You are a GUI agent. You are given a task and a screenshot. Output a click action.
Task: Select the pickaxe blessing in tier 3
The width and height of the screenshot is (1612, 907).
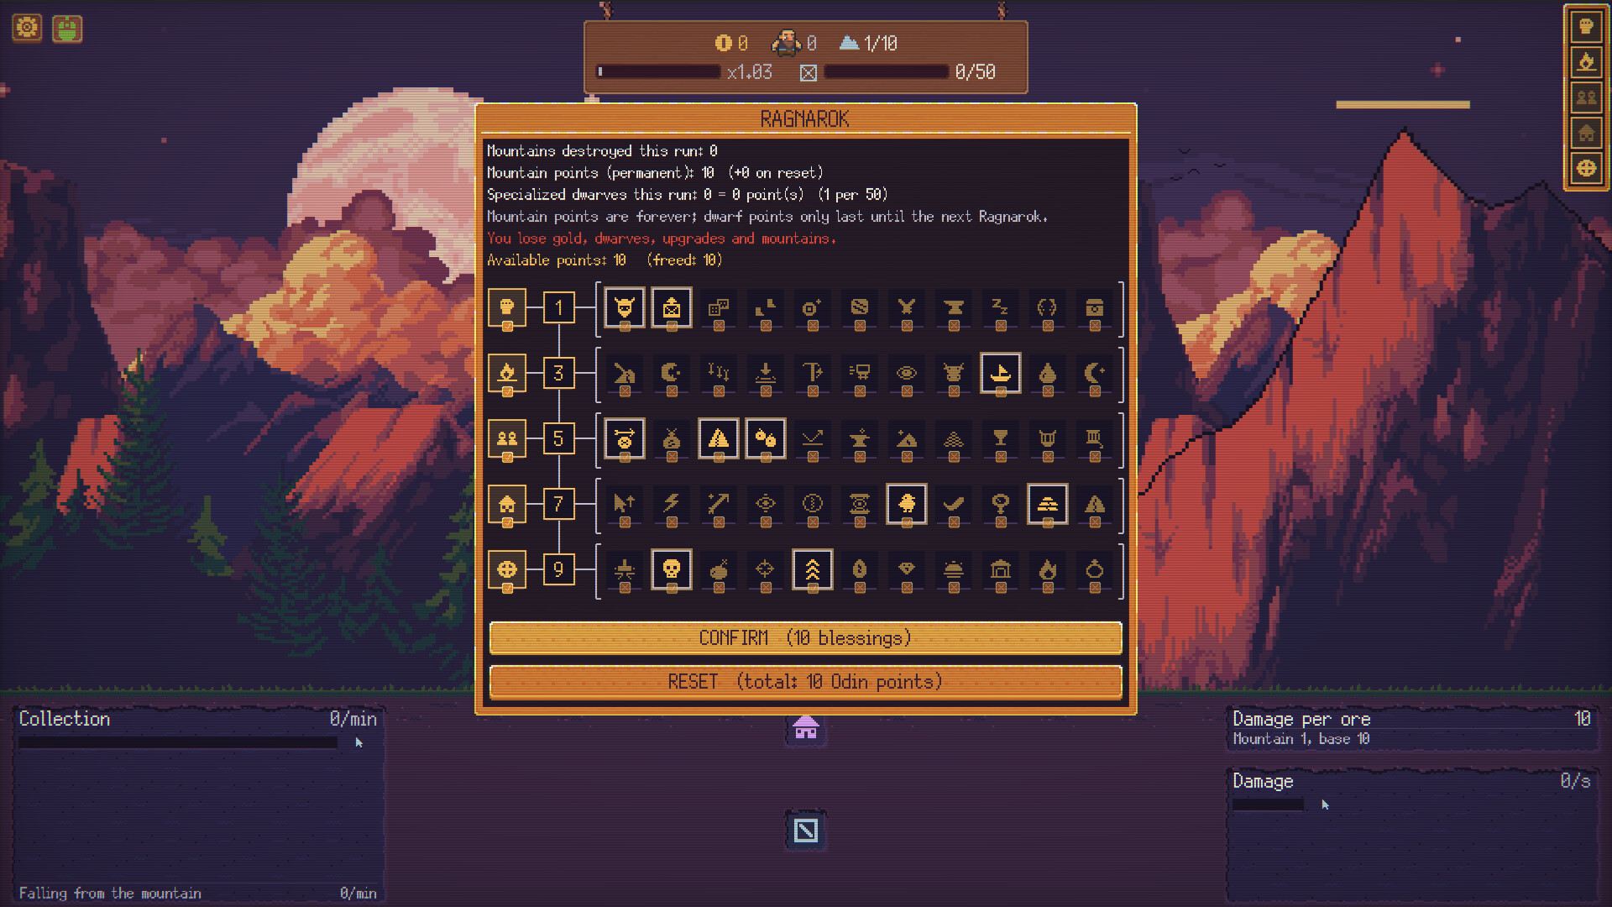click(x=813, y=373)
